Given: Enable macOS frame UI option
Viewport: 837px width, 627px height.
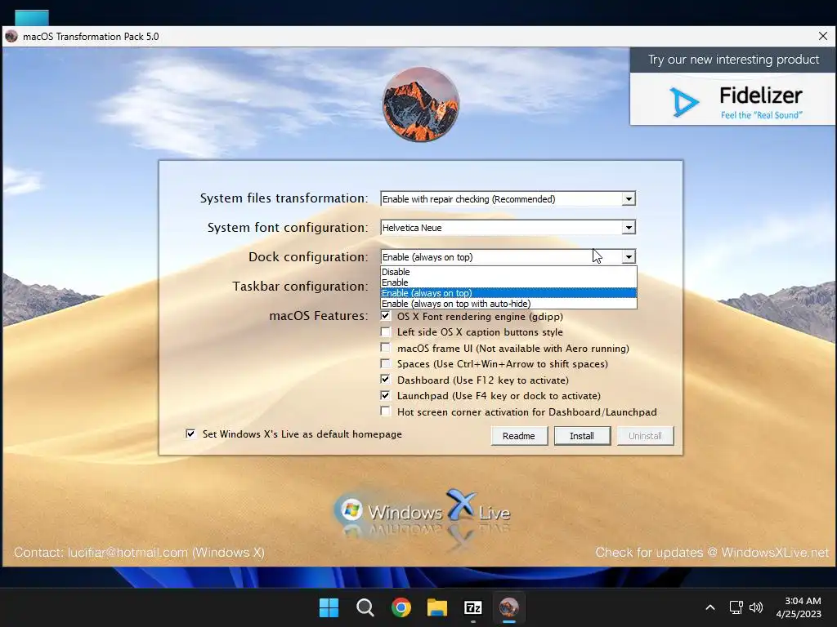Looking at the screenshot, I should pyautogui.click(x=386, y=348).
